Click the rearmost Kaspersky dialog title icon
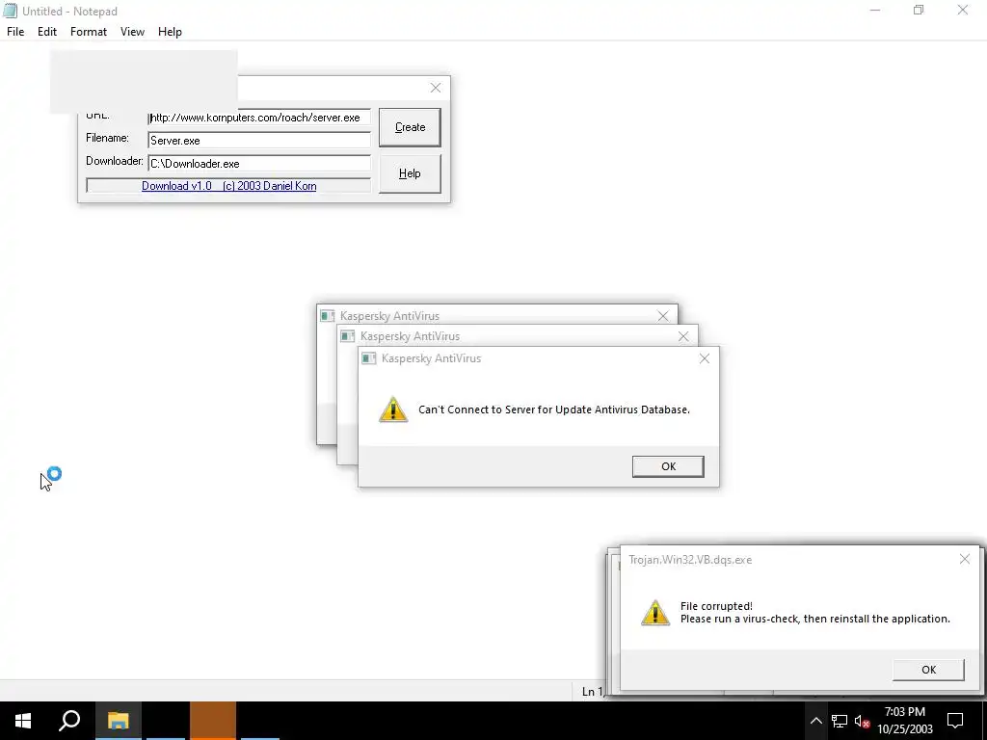987x740 pixels. pos(328,316)
